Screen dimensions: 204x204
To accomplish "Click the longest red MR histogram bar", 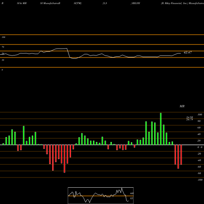I will [x=64, y=159].
